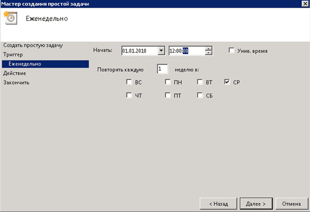This screenshot has width=310, height=212.
Task: Increase time with the spinner up arrow
Action: pos(208,48)
